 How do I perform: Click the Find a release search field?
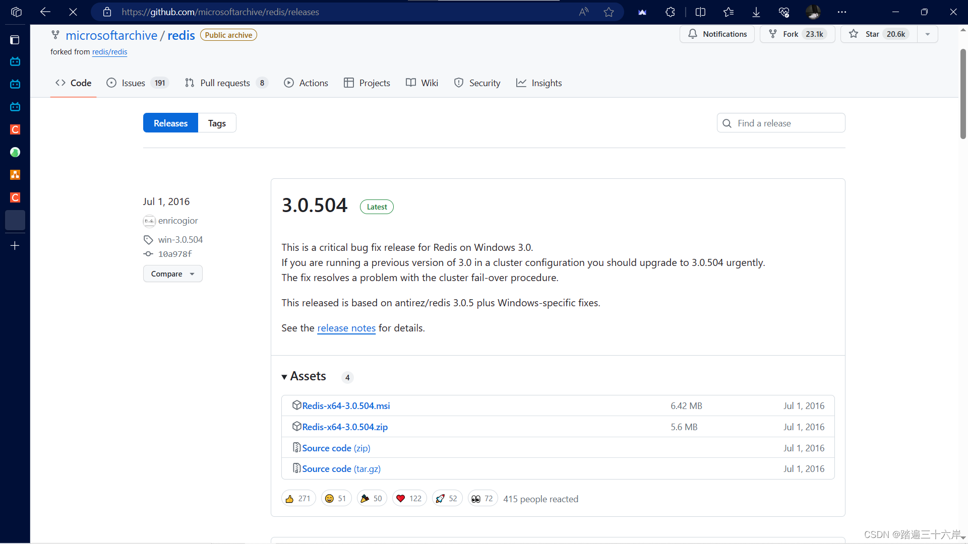(x=781, y=123)
